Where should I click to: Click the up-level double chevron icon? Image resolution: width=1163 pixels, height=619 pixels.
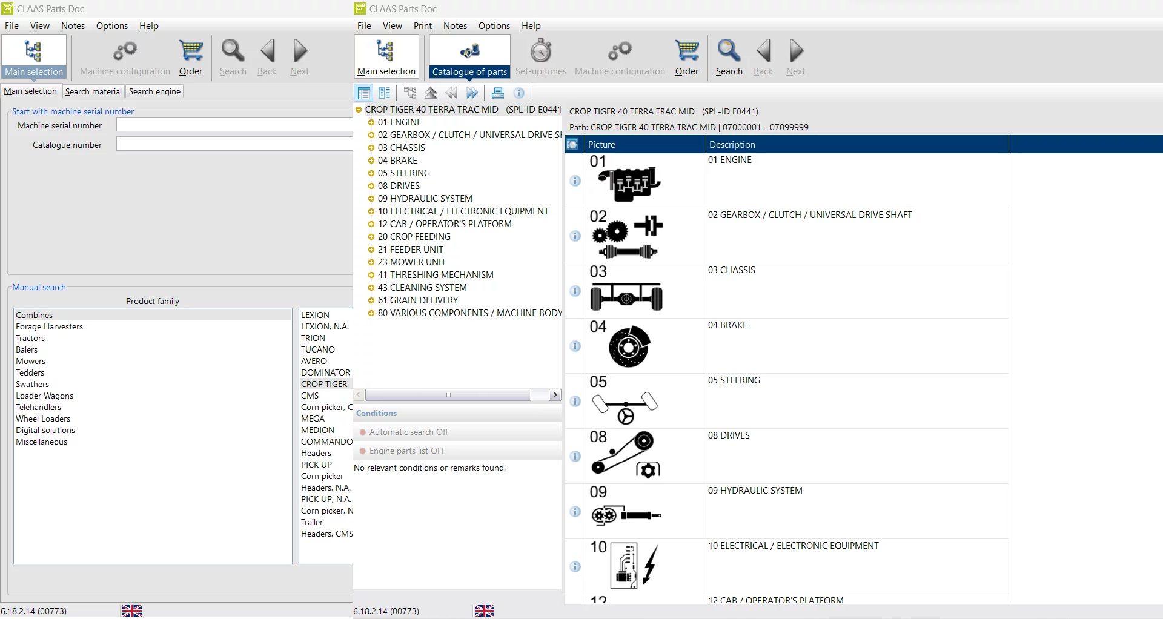point(431,93)
